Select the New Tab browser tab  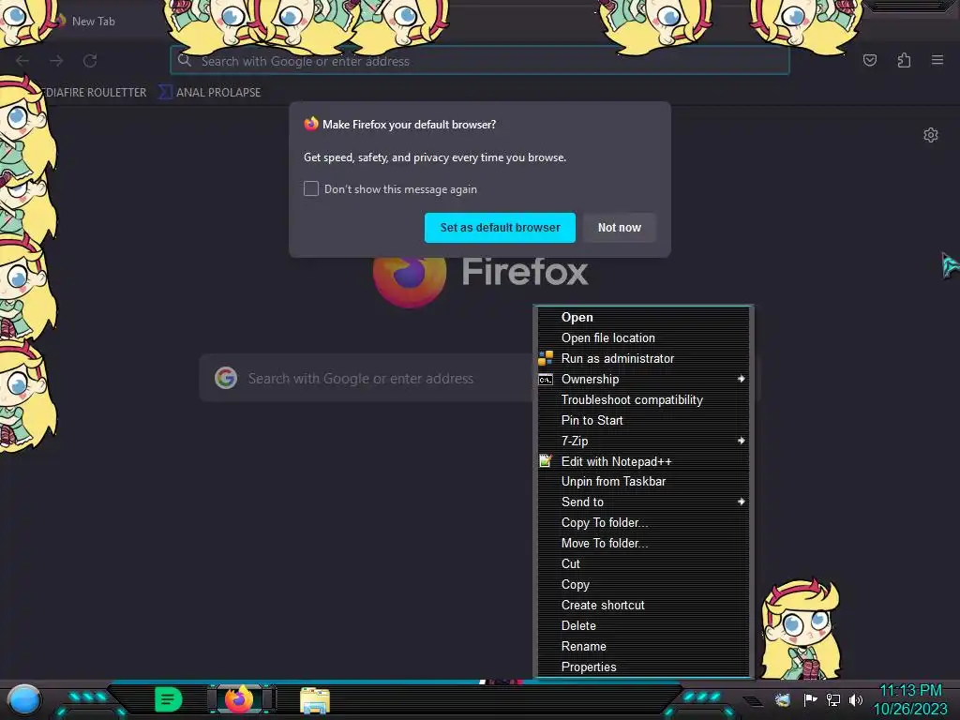coord(92,21)
